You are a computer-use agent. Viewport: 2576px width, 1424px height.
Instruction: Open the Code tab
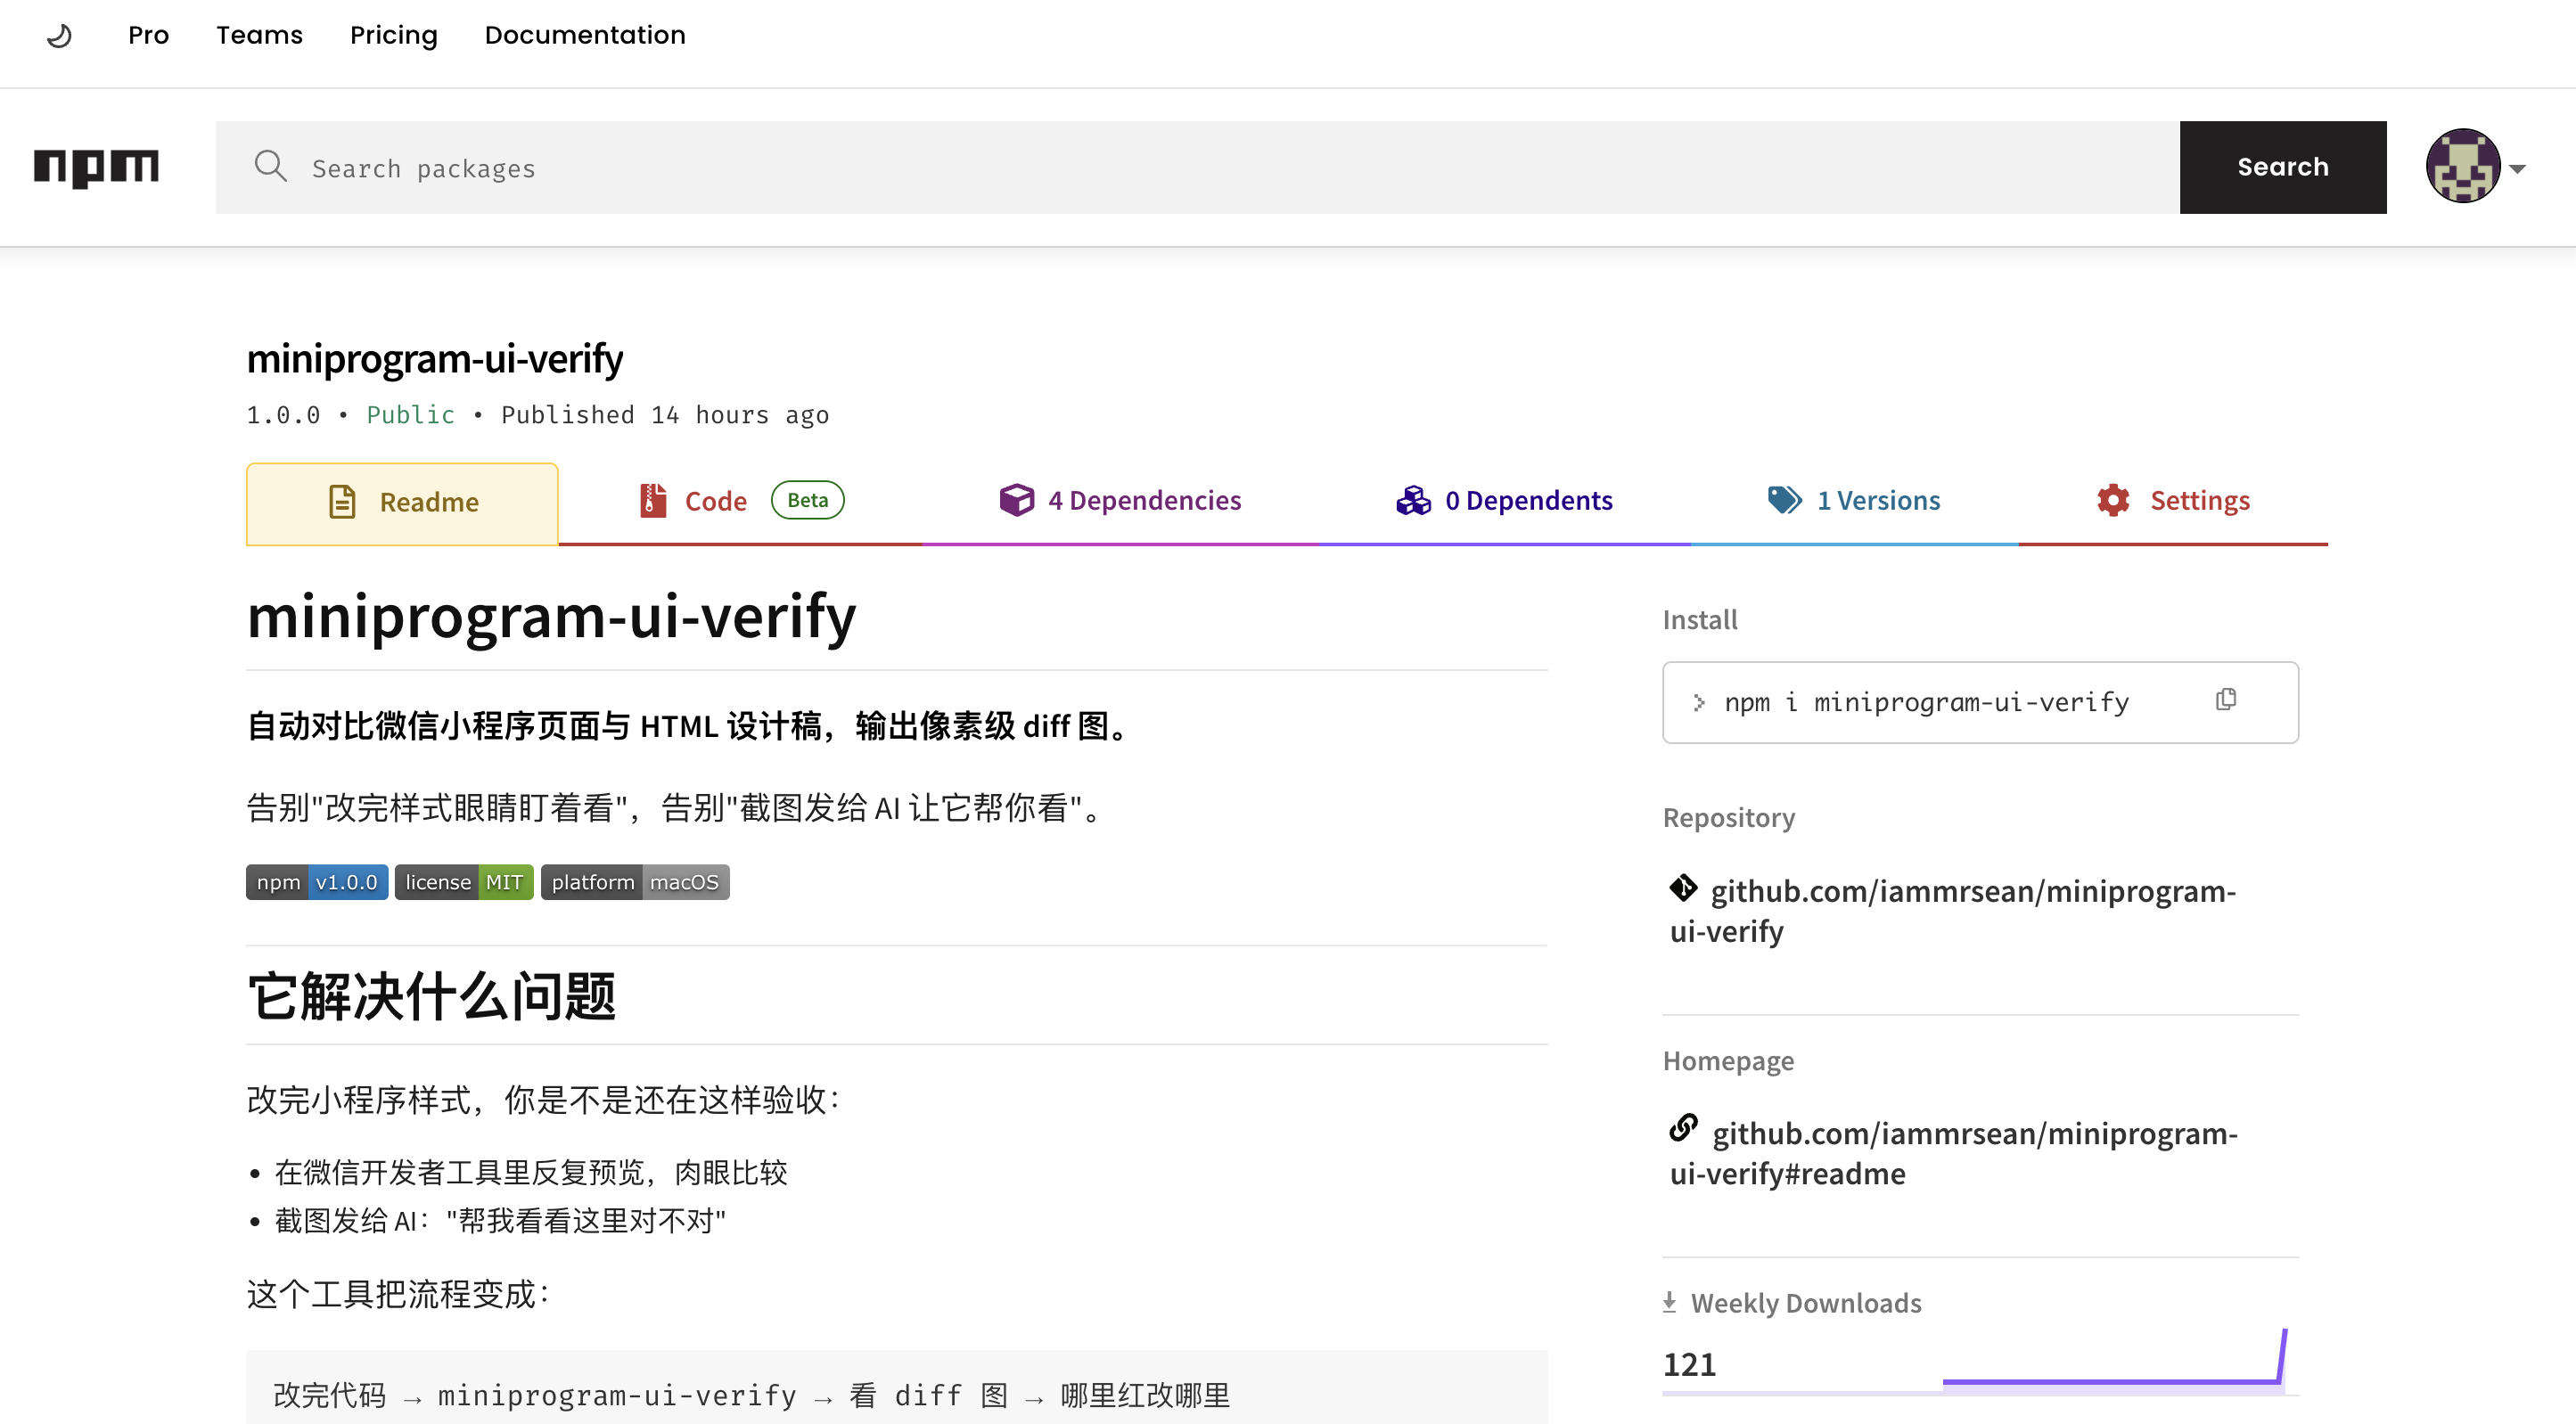(740, 501)
